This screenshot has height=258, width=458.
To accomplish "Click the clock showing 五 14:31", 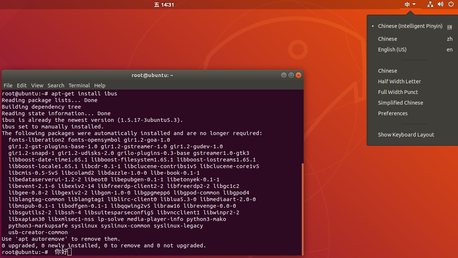I will coord(164,4).
